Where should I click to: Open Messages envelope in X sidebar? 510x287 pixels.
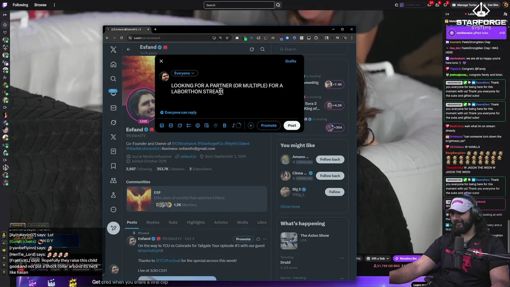[x=114, y=108]
